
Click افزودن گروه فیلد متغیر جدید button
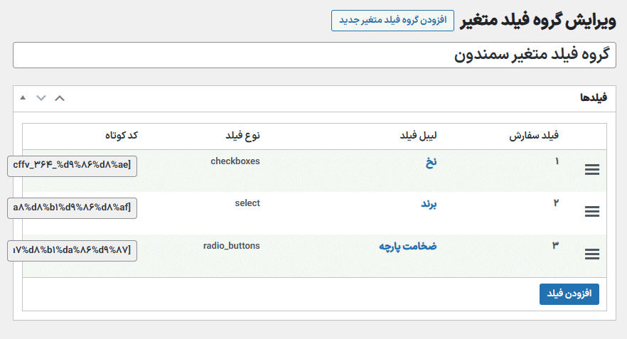click(392, 21)
